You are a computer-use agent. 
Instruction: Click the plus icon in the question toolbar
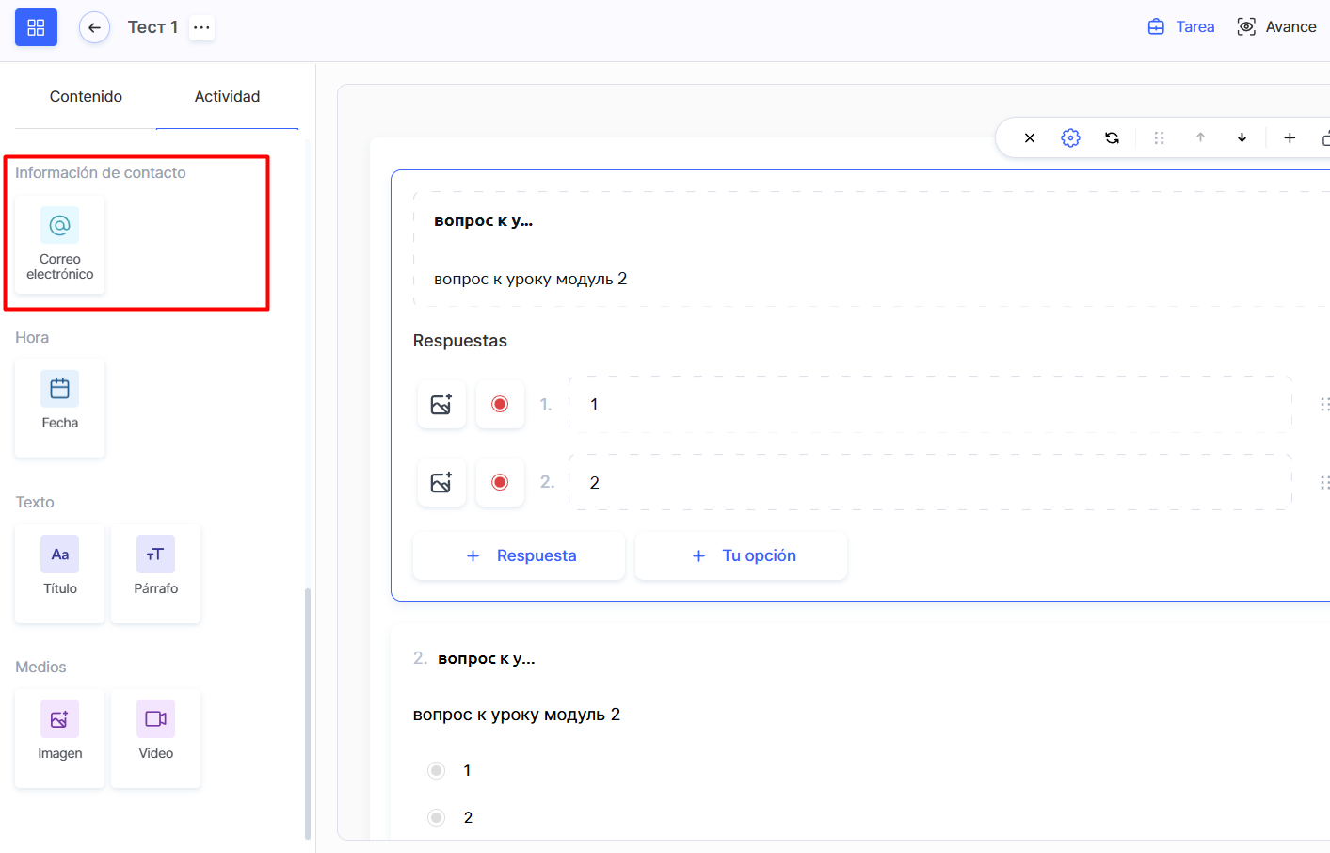(1290, 137)
